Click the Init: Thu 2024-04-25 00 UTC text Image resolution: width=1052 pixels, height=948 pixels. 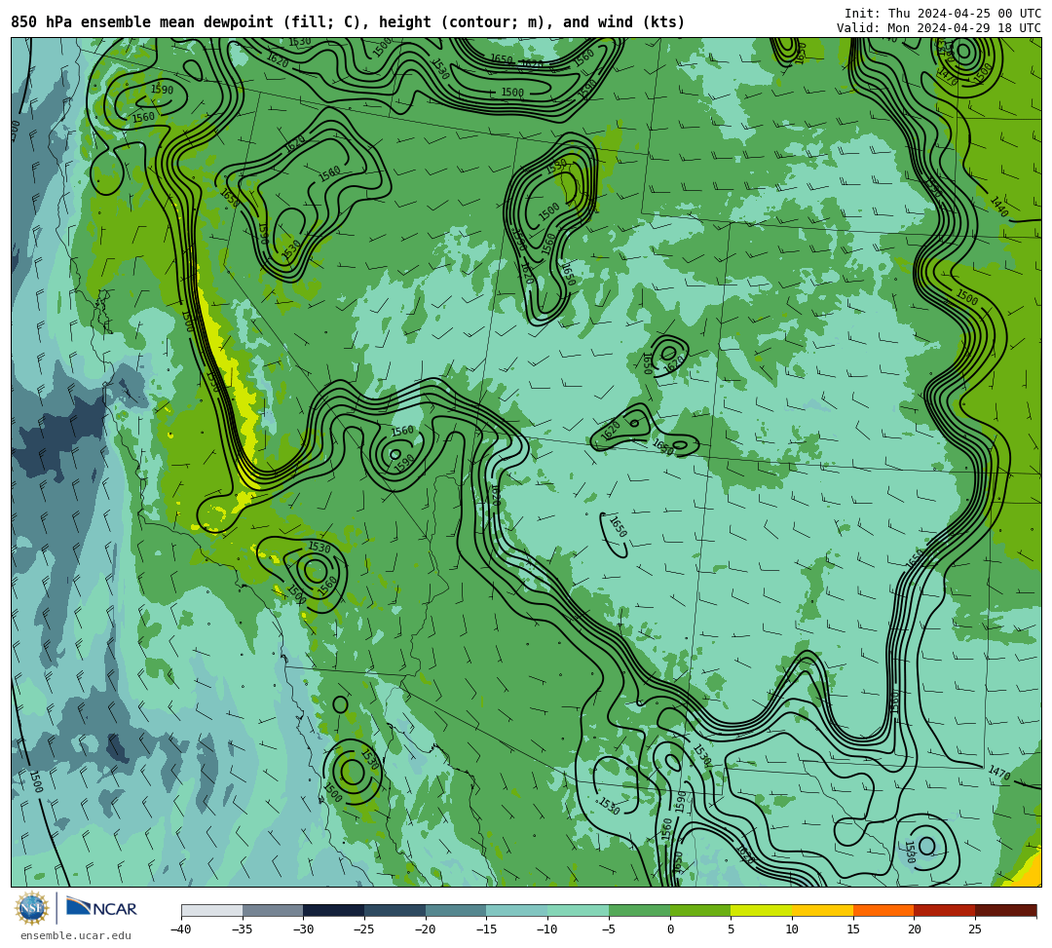click(943, 14)
